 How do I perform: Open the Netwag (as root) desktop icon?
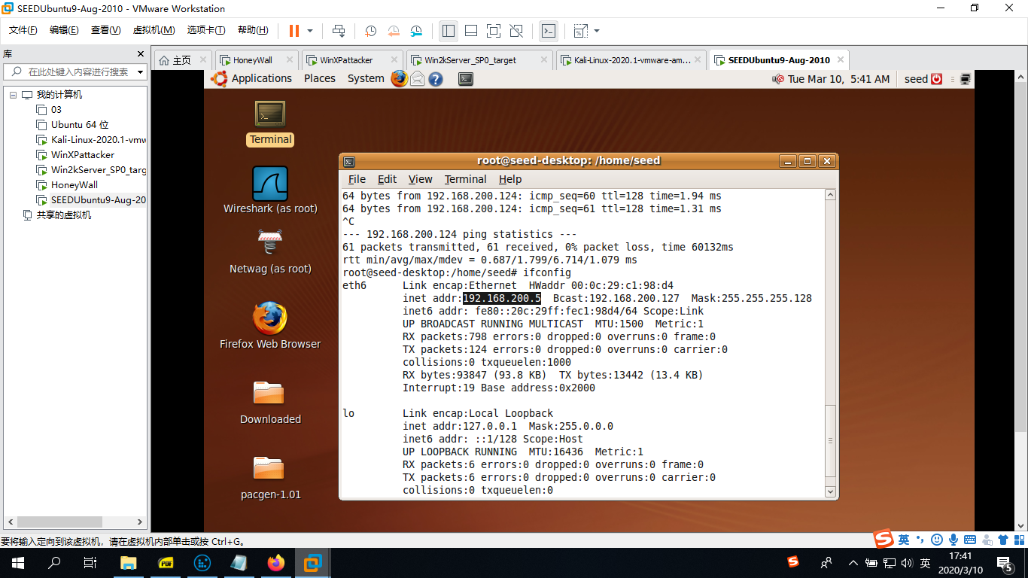click(270, 251)
